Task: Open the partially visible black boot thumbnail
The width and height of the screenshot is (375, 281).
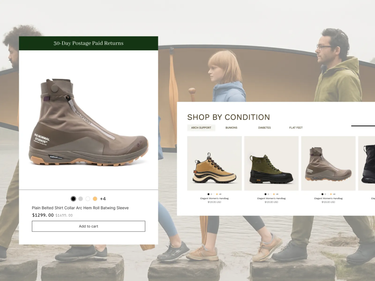Action: [367, 163]
